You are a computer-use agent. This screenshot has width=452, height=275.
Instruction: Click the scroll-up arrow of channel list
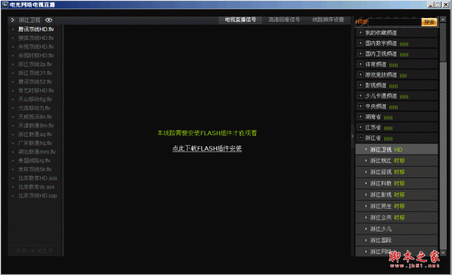[x=444, y=20]
